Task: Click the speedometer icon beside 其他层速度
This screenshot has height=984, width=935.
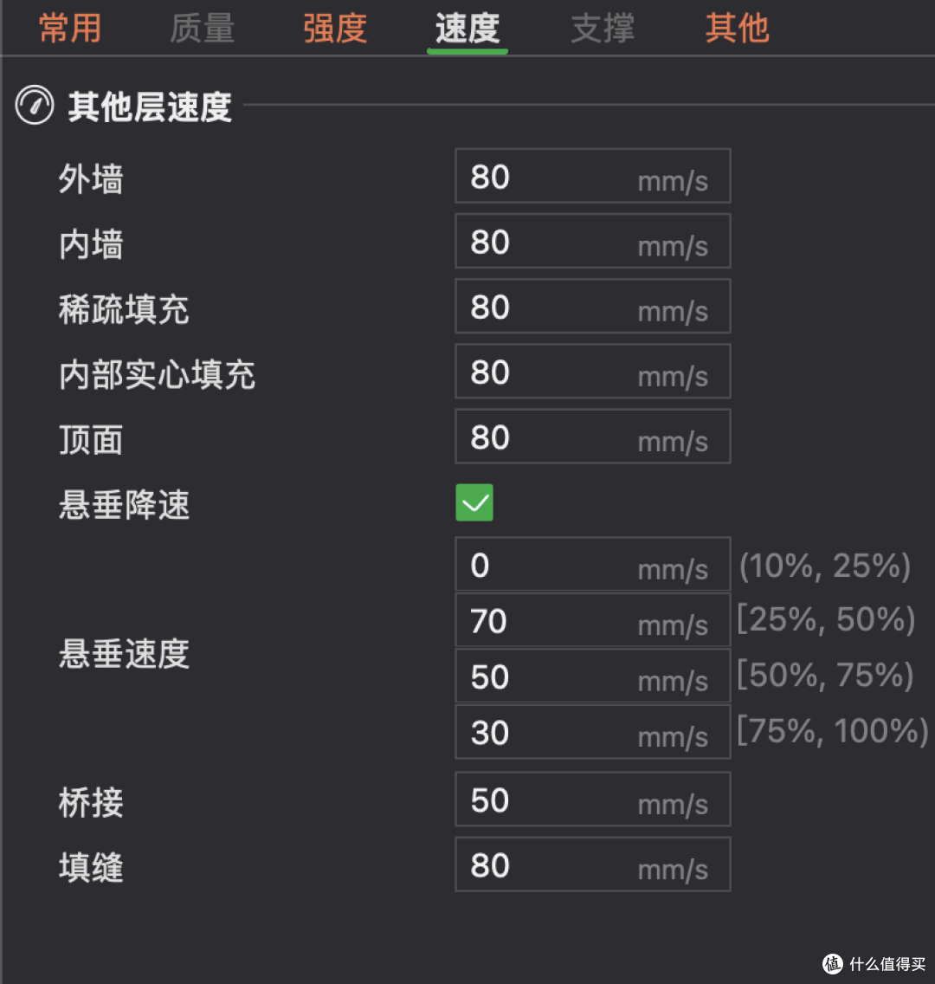Action: click(x=35, y=105)
